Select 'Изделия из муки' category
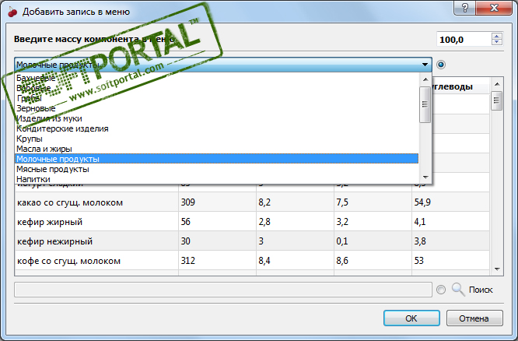The height and width of the screenshot is (341, 518). [x=49, y=118]
